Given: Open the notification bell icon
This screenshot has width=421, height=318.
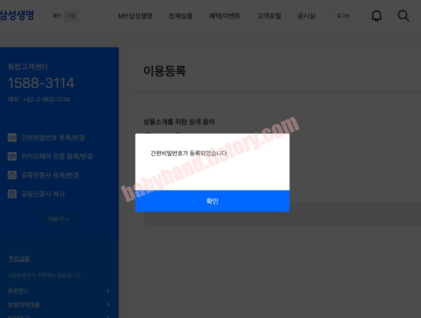Looking at the screenshot, I should (376, 16).
